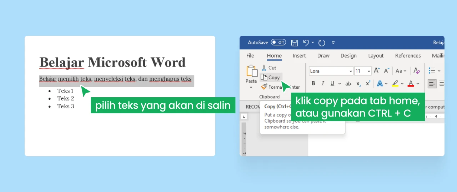Click the AutoSave label text
Image resolution: width=457 pixels, height=192 pixels.
coord(258,43)
